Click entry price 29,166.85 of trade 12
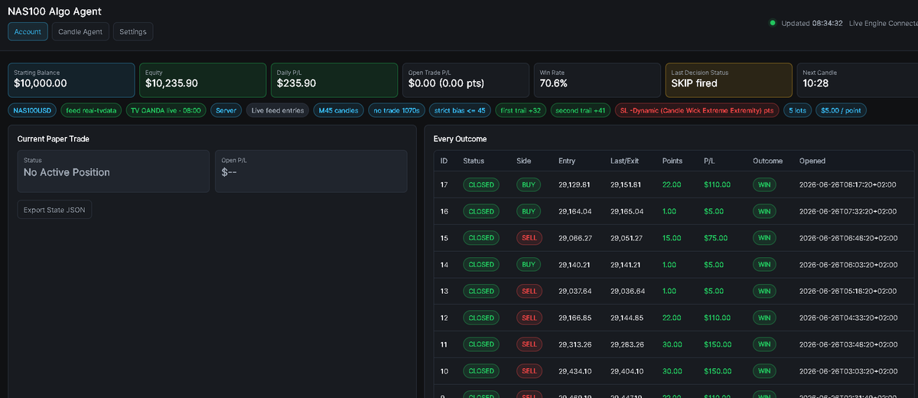Screen dimensions: 918x398 tap(575, 318)
